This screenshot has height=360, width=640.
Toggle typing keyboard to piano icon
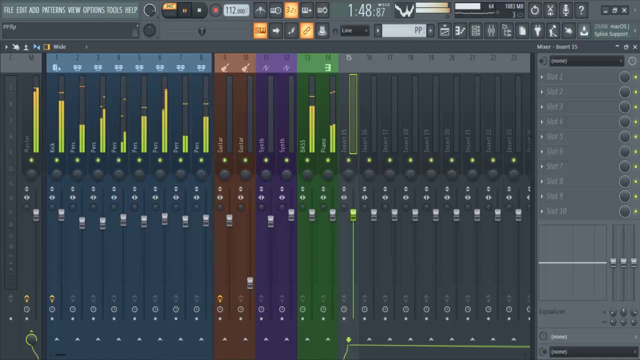coord(260,31)
